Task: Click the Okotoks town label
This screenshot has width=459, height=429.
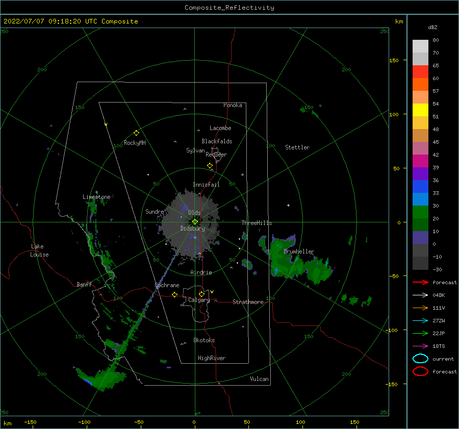Action: point(205,340)
